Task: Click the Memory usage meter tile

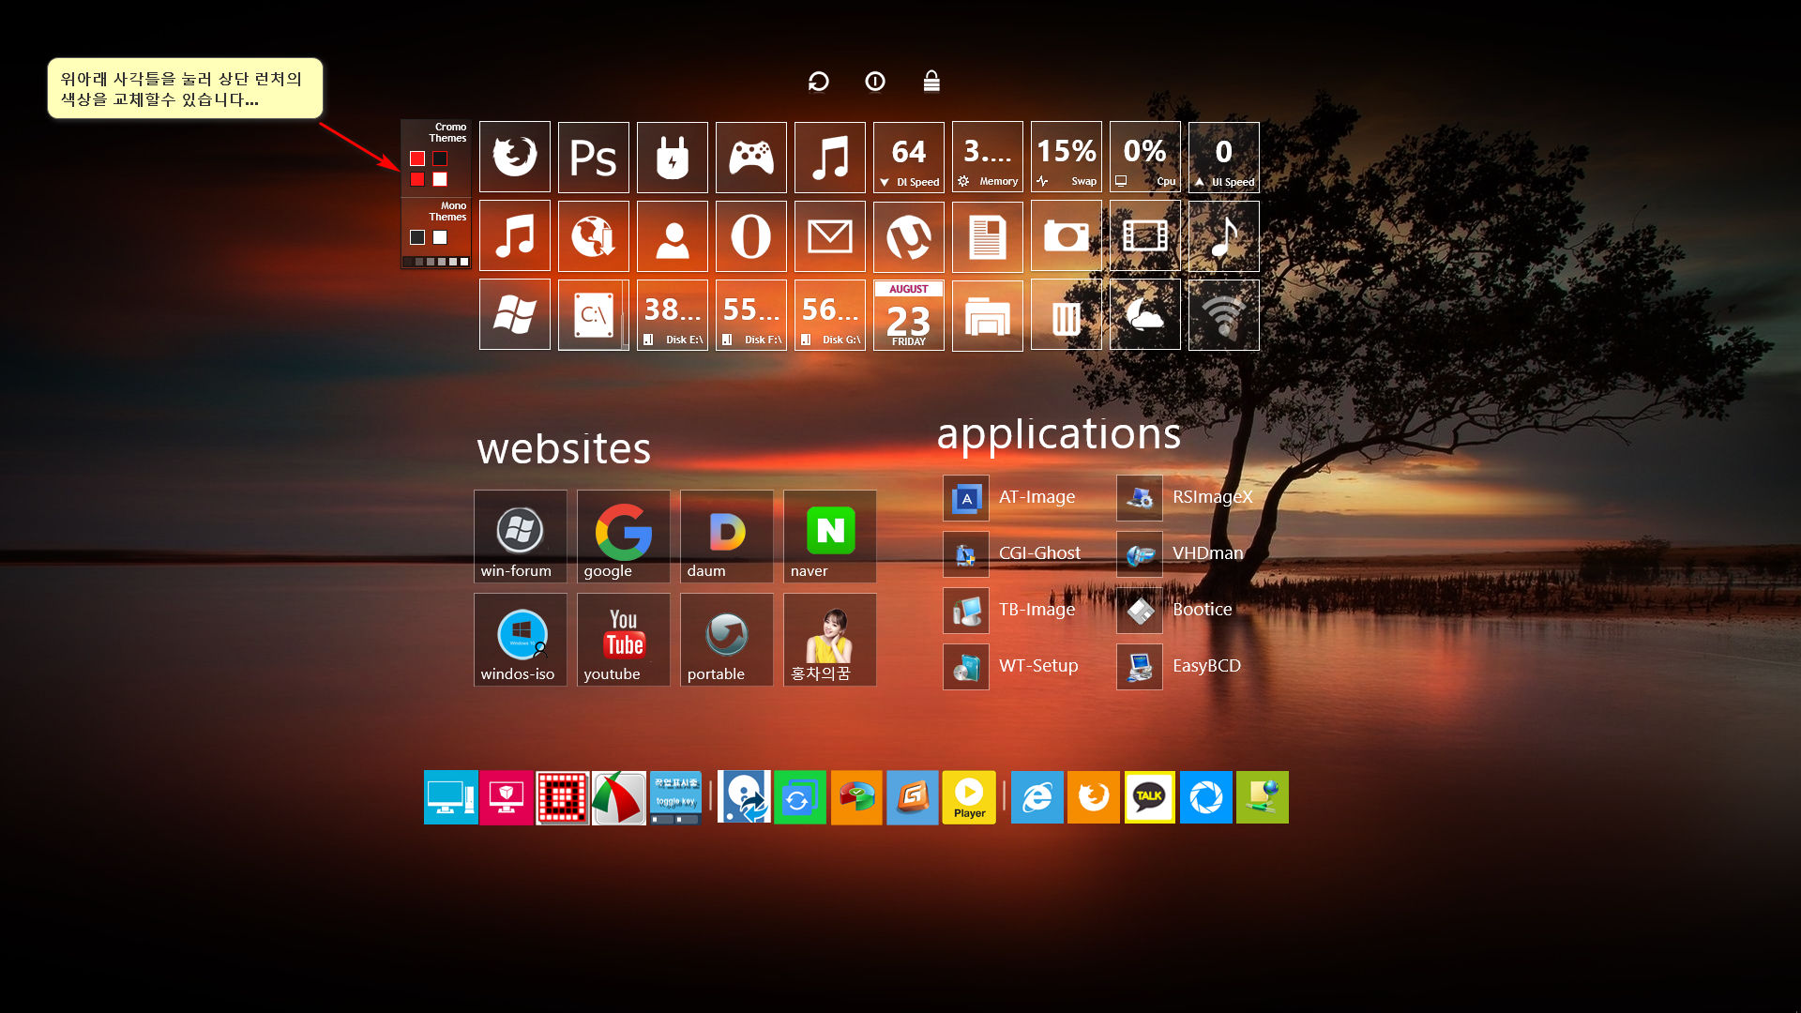Action: click(x=988, y=158)
